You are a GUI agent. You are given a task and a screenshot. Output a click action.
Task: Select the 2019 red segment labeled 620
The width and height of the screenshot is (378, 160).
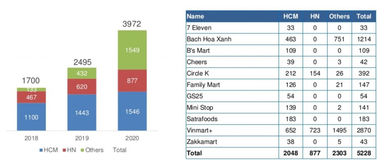point(82,86)
